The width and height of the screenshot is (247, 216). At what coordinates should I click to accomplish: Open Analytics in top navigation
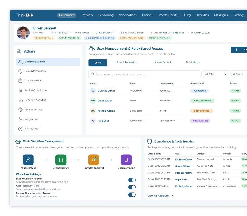click(x=203, y=15)
